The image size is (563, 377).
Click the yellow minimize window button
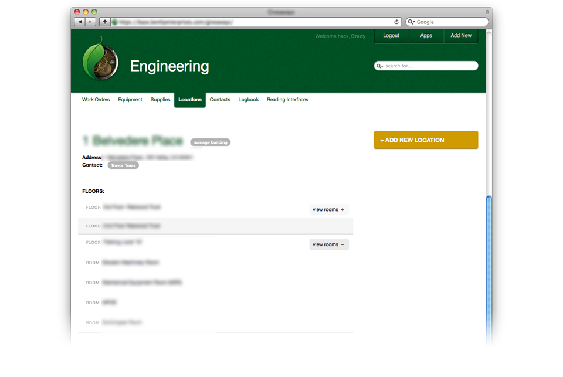(x=86, y=12)
